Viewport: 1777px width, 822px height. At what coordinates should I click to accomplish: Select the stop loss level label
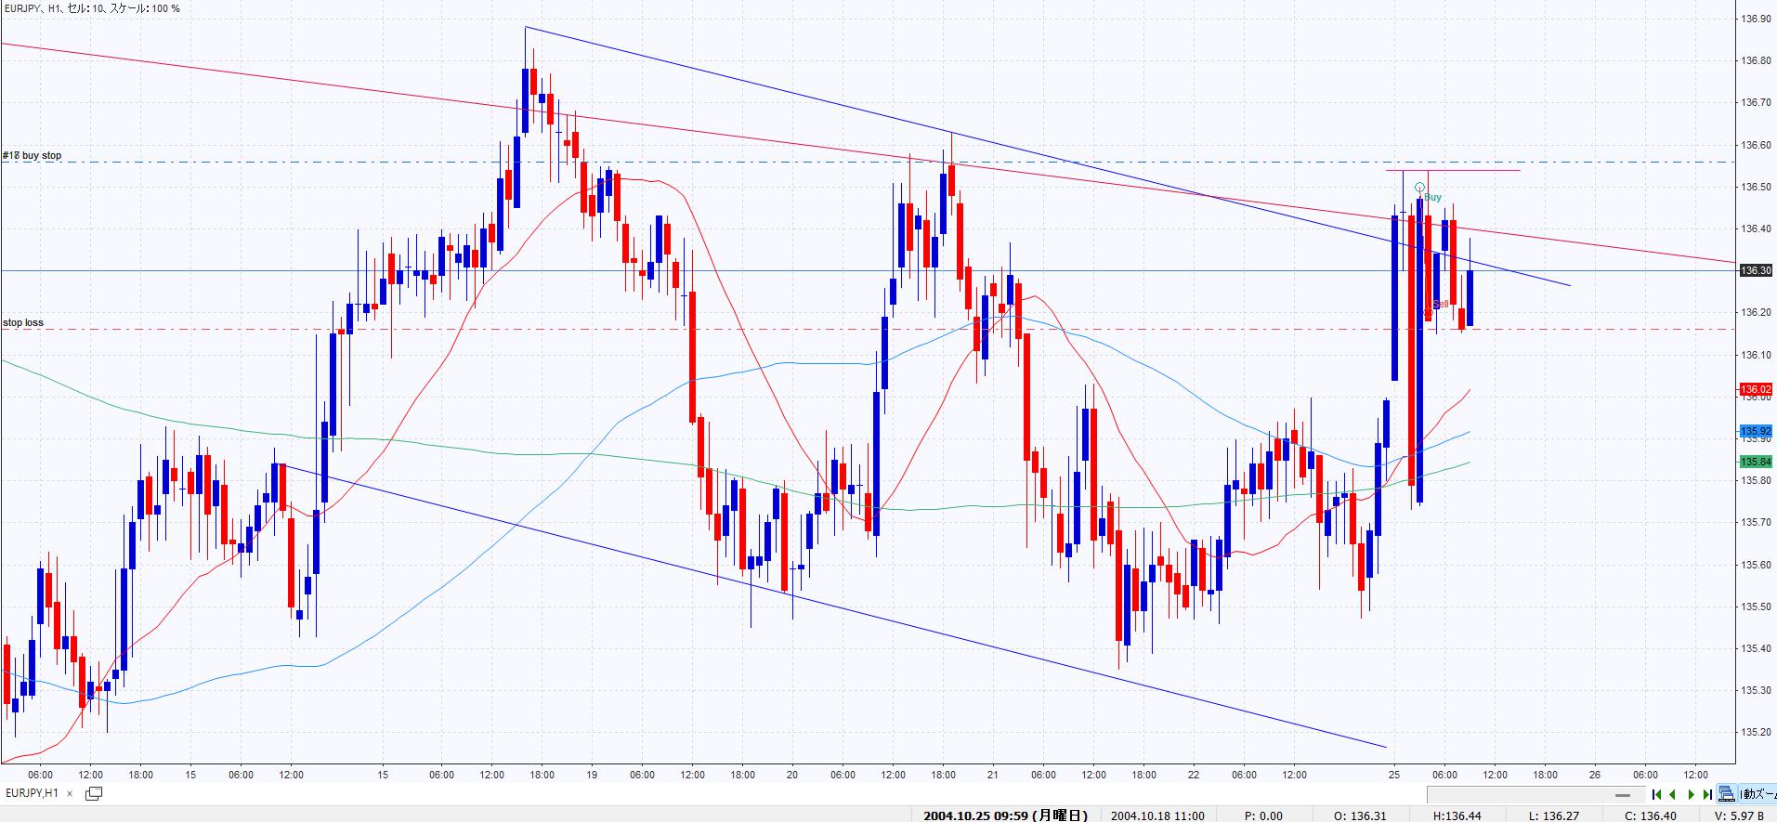coord(23,322)
